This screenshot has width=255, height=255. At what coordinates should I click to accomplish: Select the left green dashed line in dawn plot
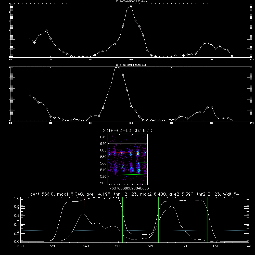pyautogui.click(x=81, y=30)
